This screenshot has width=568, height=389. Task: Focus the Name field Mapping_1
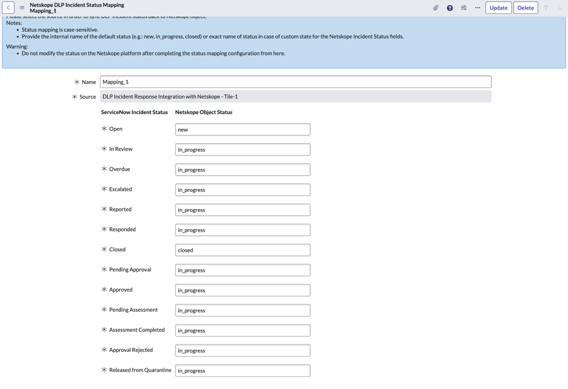296,82
